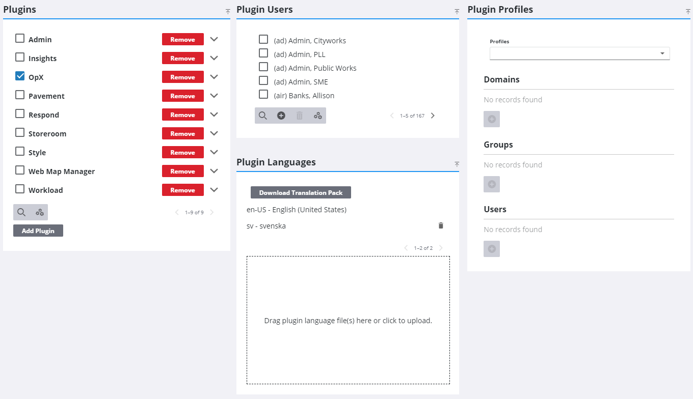Click the language file upload drop zone
Image resolution: width=693 pixels, height=399 pixels.
[x=348, y=320]
